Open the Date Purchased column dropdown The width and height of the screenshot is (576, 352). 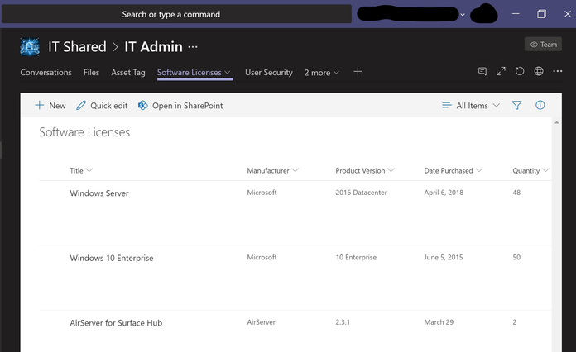click(453, 171)
